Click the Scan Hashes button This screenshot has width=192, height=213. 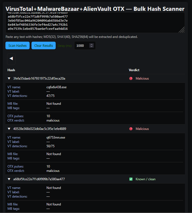(x=17, y=45)
